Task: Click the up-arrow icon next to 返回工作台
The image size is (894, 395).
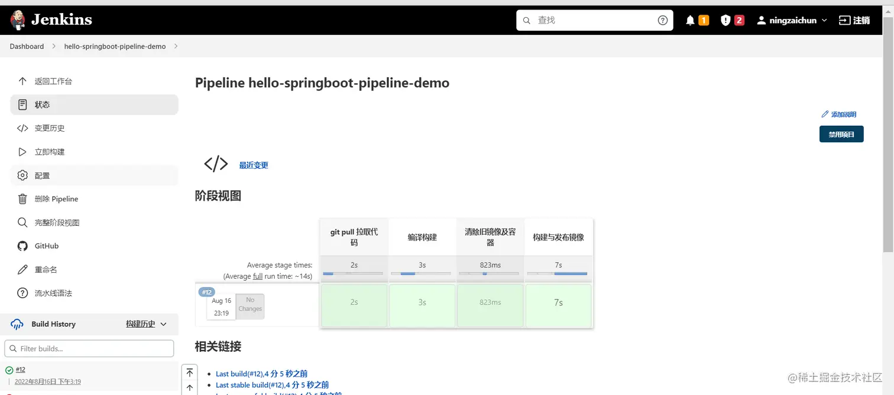Action: pos(22,81)
